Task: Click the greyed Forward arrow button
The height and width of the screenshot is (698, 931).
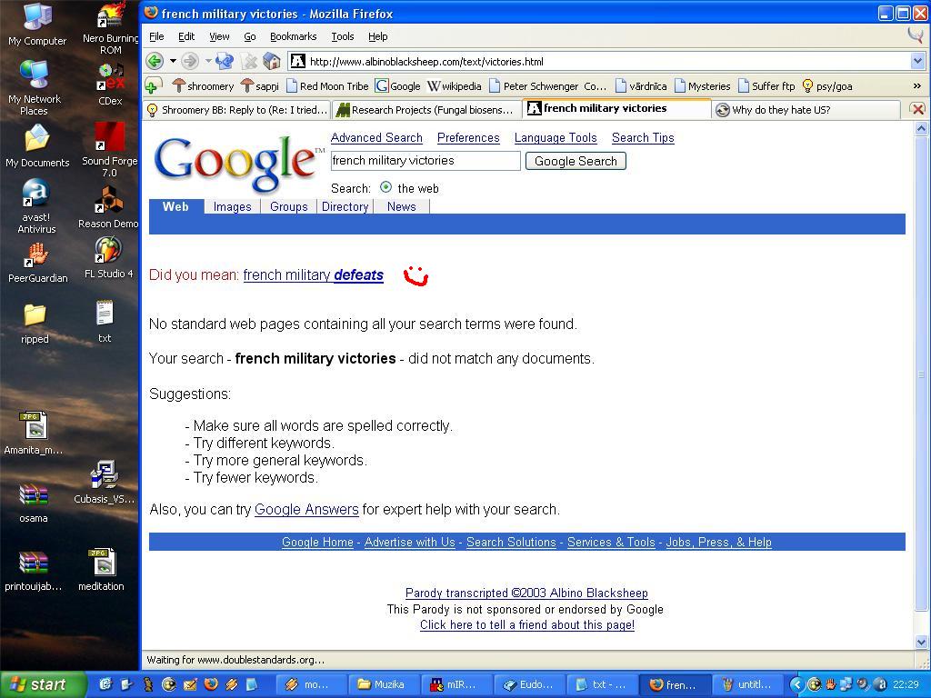Action: point(190,61)
